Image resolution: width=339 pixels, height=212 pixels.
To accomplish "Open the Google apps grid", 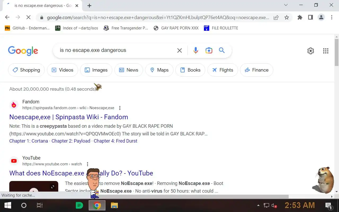I will [326, 51].
